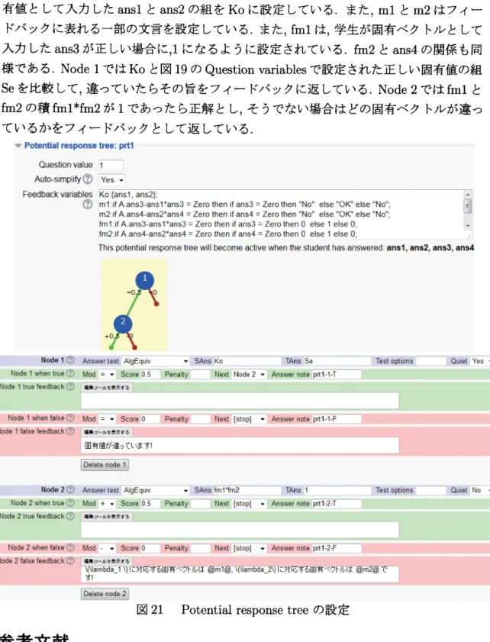This screenshot has width=490, height=642.
Task: Open Node 2 when true Next [stop] dropdown
Action: click(x=250, y=504)
